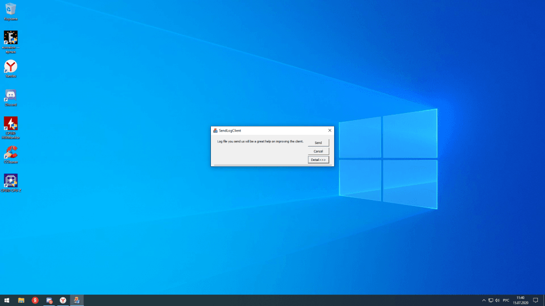Close the SendLogClient dialog window
This screenshot has height=306, width=545.
[x=330, y=130]
